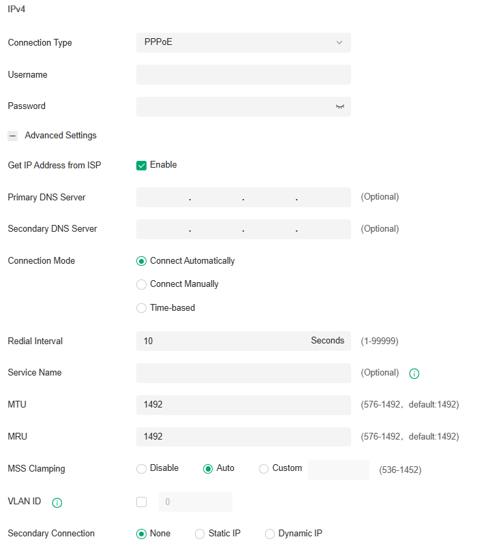
Task: Select Time-based connection mode
Action: 141,307
